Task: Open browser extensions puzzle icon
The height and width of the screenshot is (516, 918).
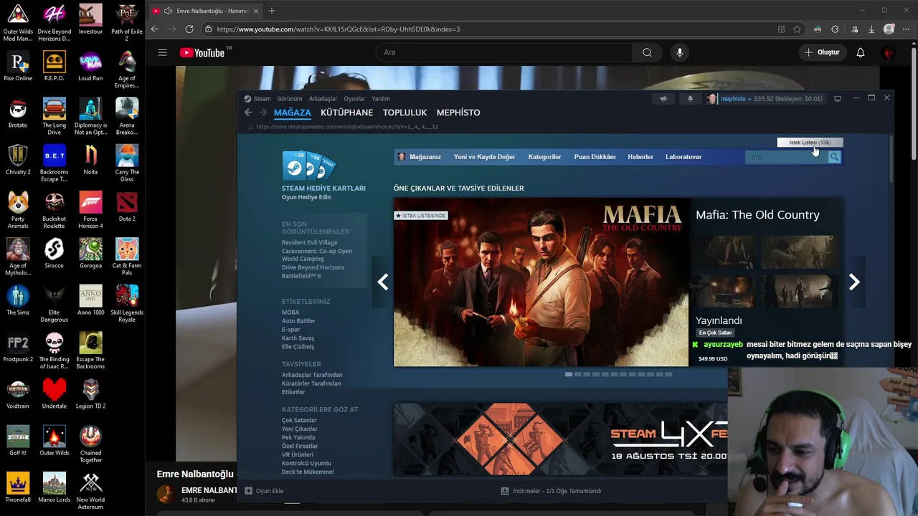Action: [x=835, y=29]
